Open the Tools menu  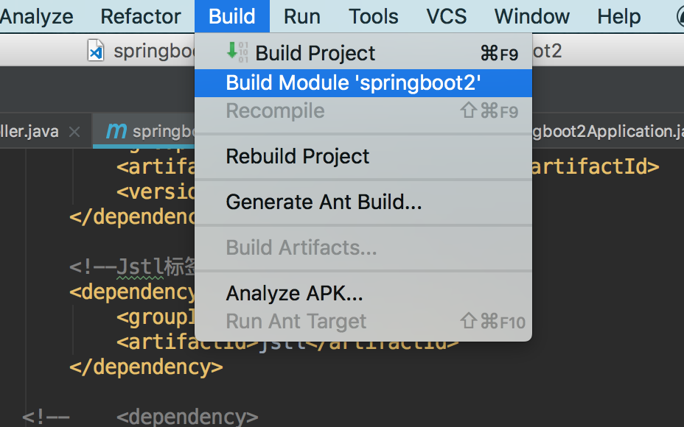pos(374,16)
